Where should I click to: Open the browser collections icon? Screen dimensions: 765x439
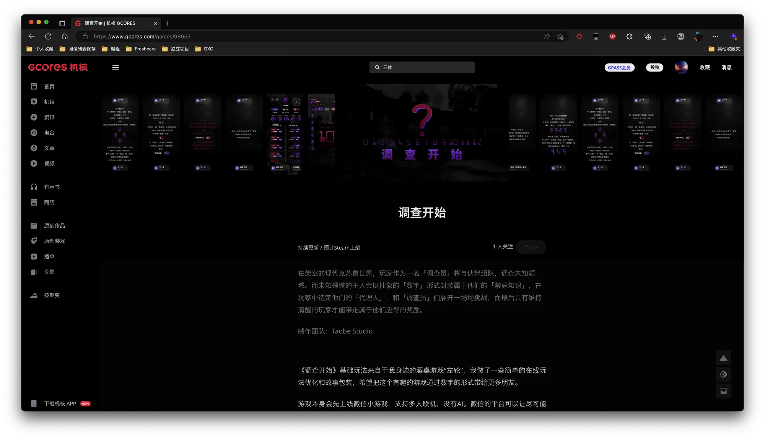(x=647, y=36)
